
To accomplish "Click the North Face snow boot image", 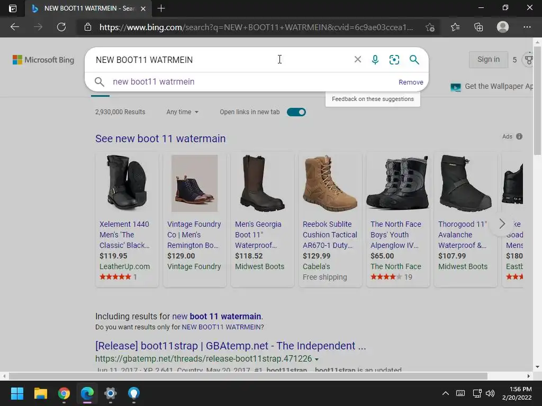I will click(398, 182).
